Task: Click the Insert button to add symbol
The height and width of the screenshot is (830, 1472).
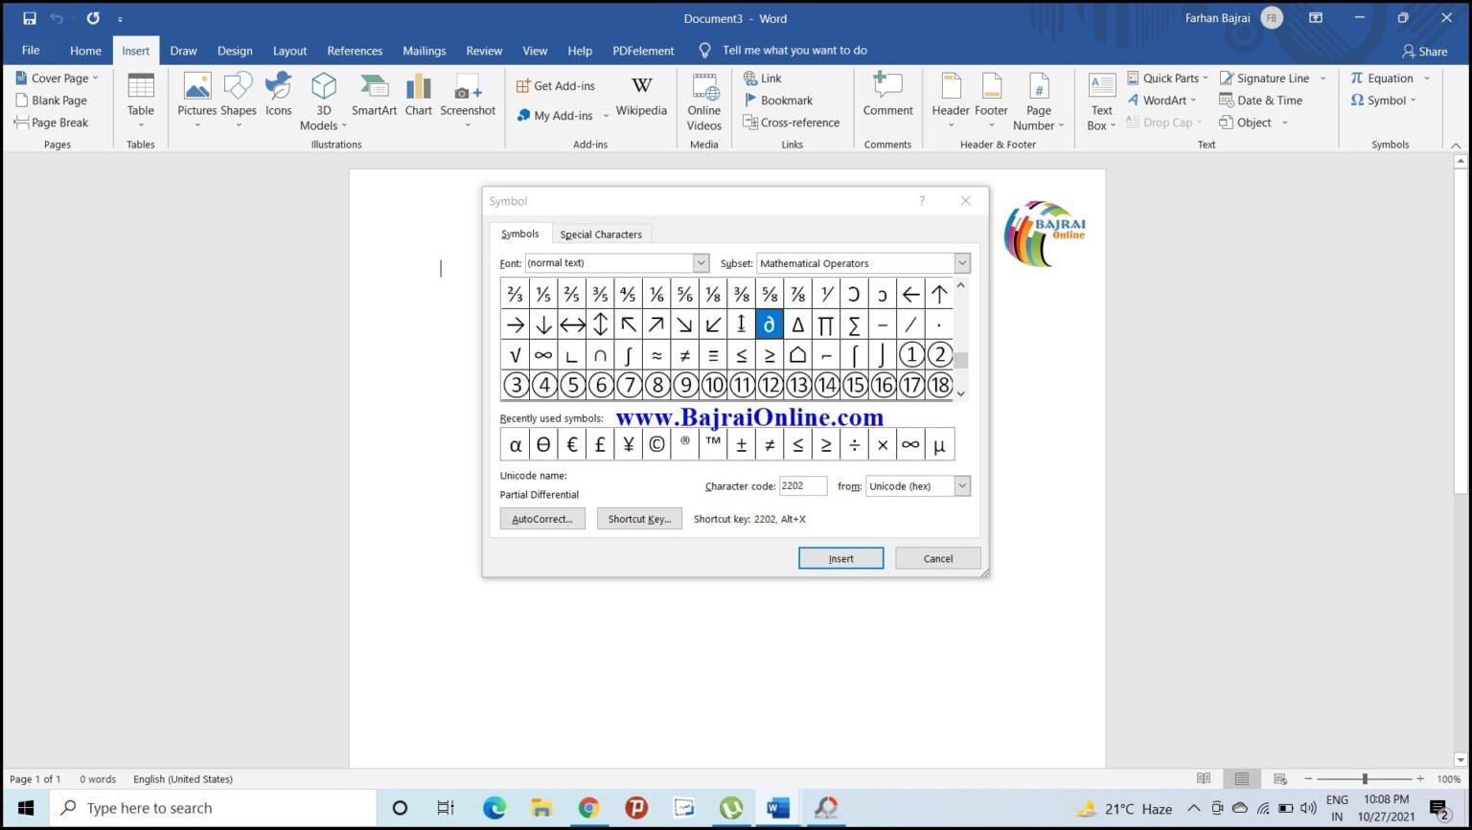Action: 840,558
